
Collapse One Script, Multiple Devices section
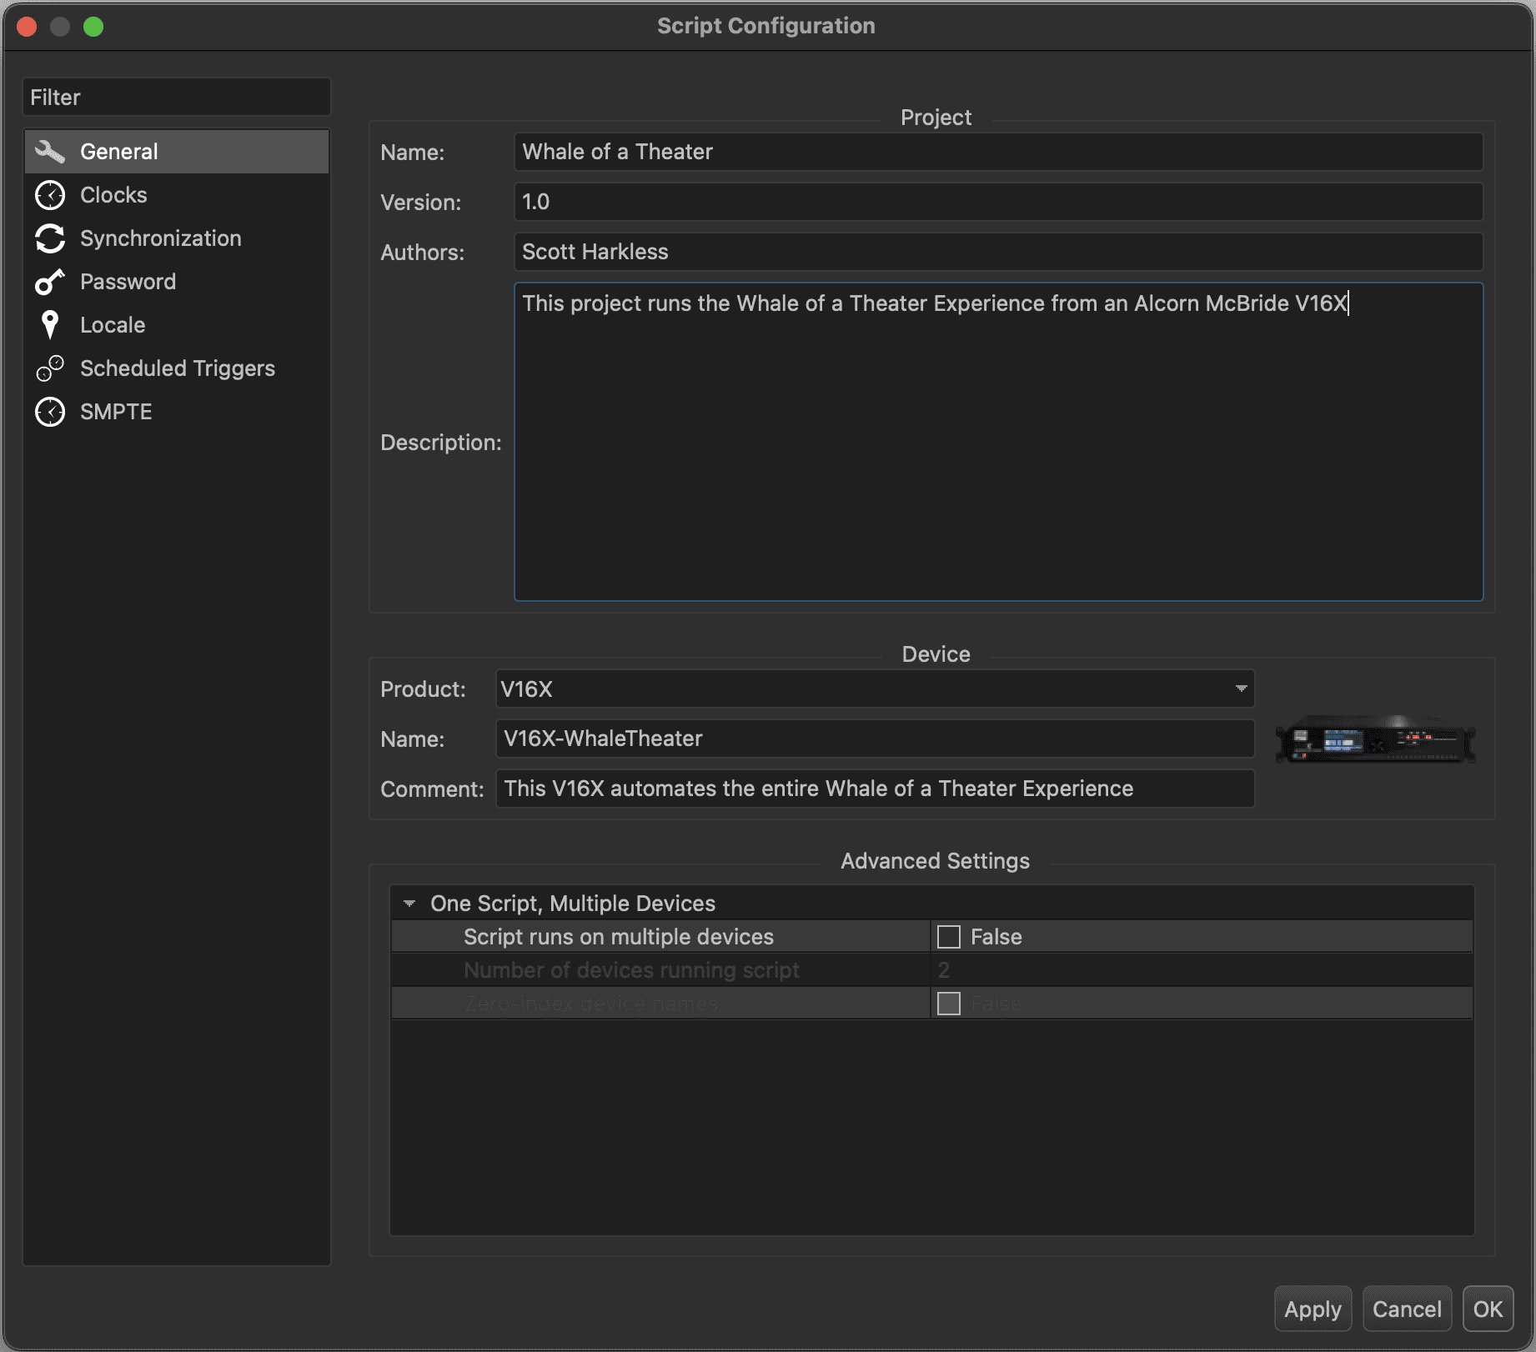point(409,904)
